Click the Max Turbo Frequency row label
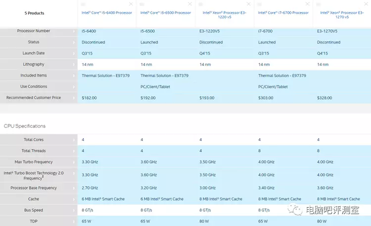Viewport: 371px width, 226px height. (x=34, y=162)
